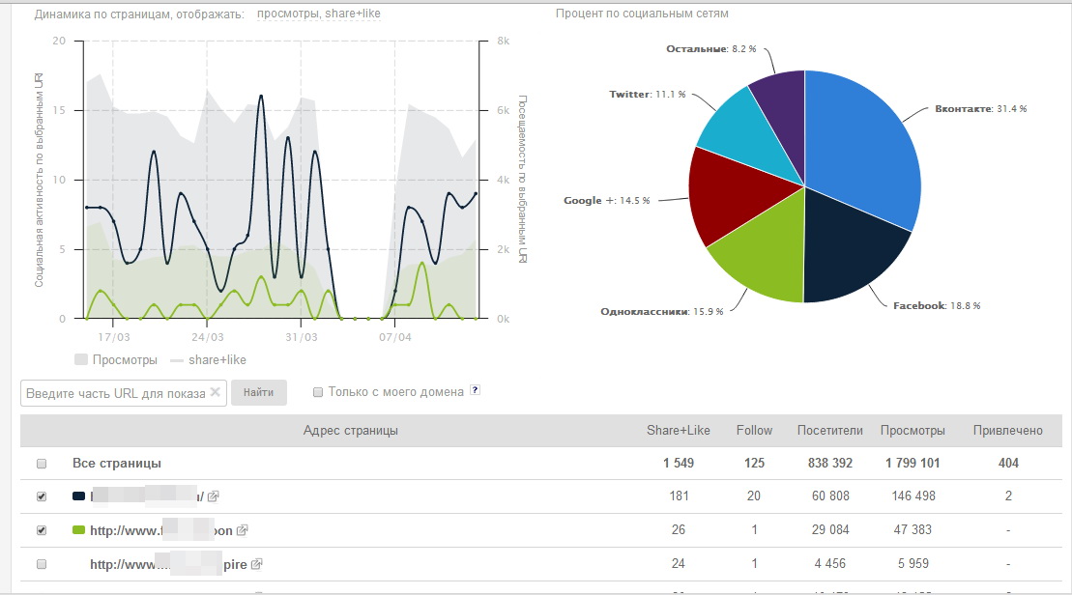Sort table by Просмотры column header
The height and width of the screenshot is (595, 1072).
[x=913, y=431]
